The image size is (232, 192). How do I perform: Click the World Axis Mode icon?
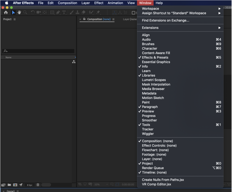120,13
